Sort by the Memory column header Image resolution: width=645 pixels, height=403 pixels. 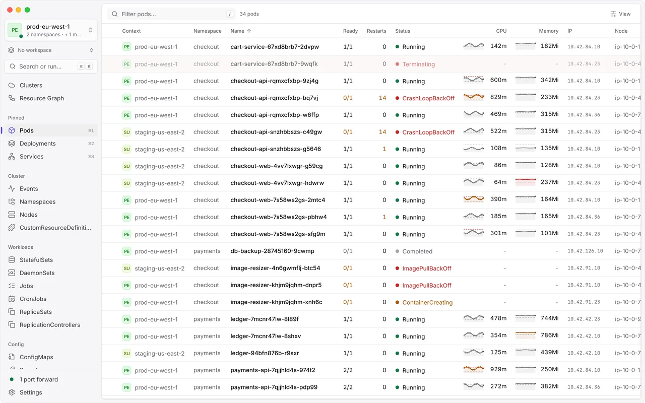(x=549, y=31)
